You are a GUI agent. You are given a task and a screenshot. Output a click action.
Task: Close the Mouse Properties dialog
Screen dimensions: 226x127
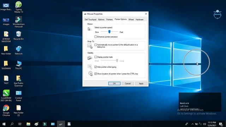[146, 14]
